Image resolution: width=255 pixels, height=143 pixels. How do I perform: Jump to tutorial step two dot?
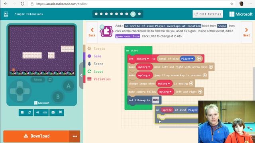click(101, 14)
